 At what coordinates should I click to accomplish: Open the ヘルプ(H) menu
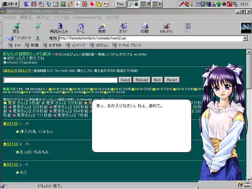[112, 17]
